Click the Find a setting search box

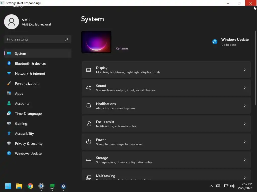click(38, 39)
